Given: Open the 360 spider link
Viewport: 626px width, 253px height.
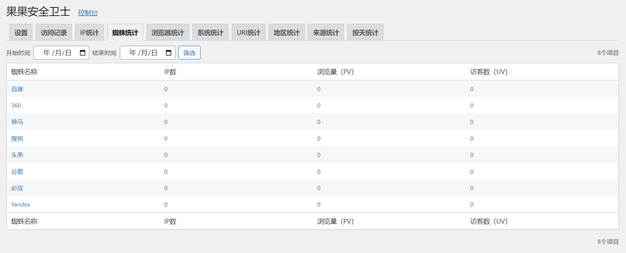Looking at the screenshot, I should click(16, 105).
